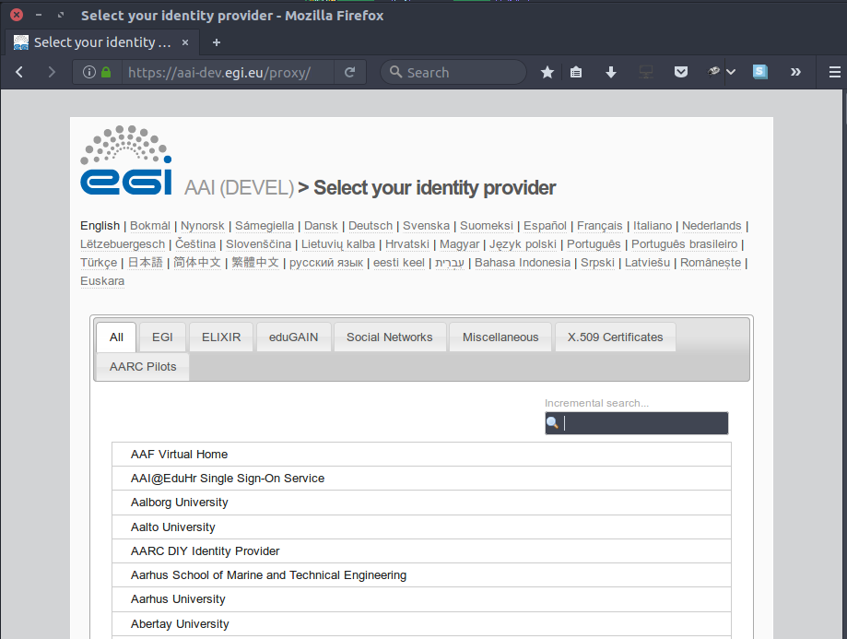847x639 pixels.
Task: Open the new tab plus button
Action: (x=217, y=42)
